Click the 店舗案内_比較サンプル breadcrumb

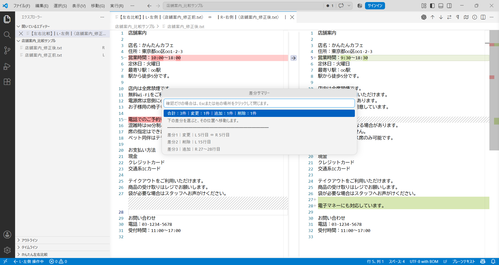[x=135, y=27]
